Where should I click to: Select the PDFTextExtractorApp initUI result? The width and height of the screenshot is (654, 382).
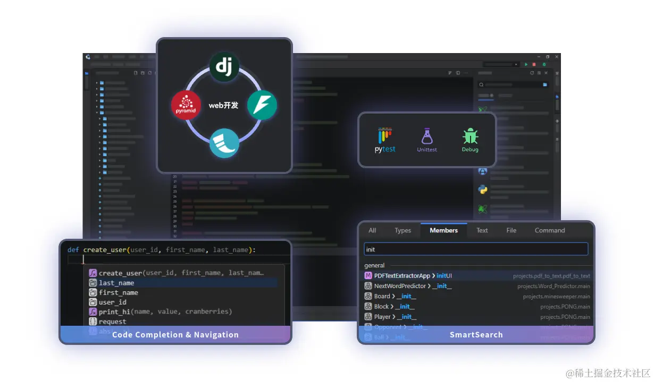[x=477, y=276]
